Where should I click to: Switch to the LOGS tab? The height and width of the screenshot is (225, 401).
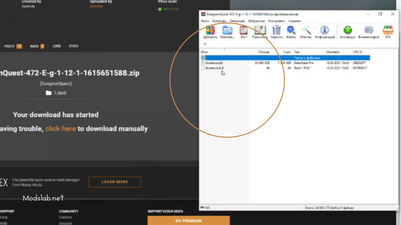57,46
